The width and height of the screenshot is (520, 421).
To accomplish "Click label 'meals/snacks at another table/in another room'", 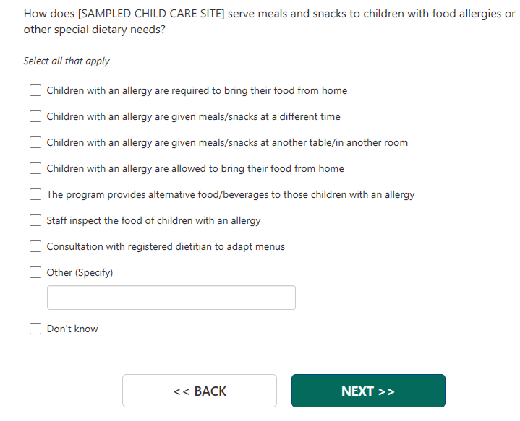I will tap(227, 143).
